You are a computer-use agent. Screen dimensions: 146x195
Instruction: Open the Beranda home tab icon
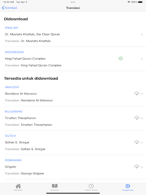coord(18,186)
